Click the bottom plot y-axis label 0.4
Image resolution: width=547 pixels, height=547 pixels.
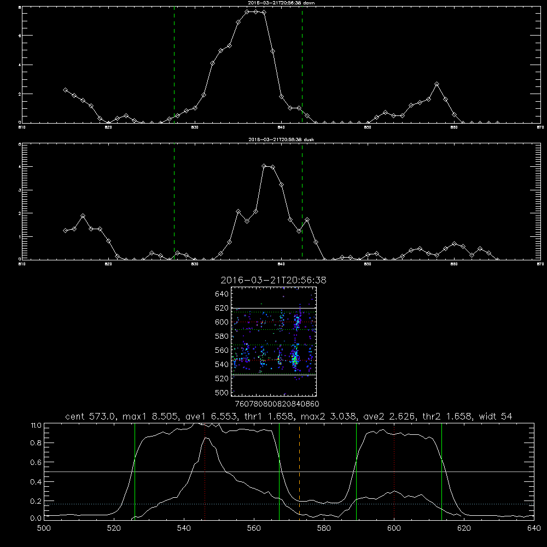pyautogui.click(x=36, y=482)
